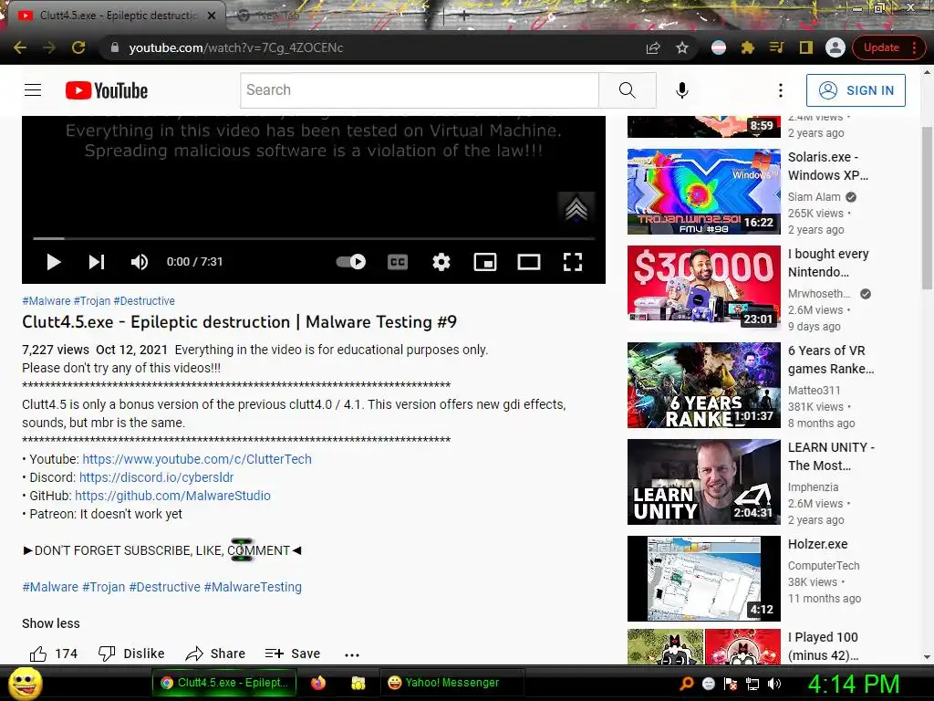The height and width of the screenshot is (701, 934).
Task: Click the SIGN IN button
Action: click(x=856, y=90)
